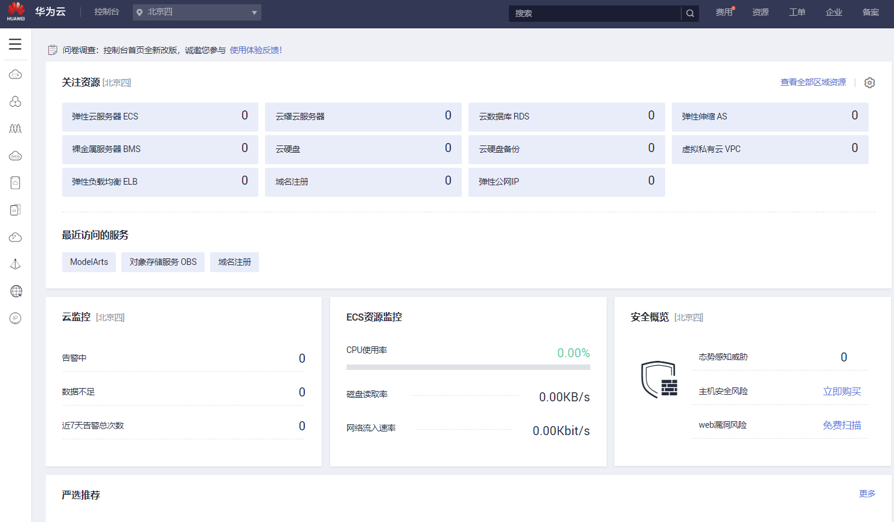Open the dashboard settings gear
Image resolution: width=894 pixels, height=522 pixels.
(869, 82)
